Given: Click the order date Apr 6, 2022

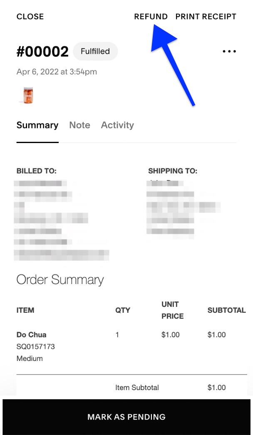Looking at the screenshot, I should (56, 72).
